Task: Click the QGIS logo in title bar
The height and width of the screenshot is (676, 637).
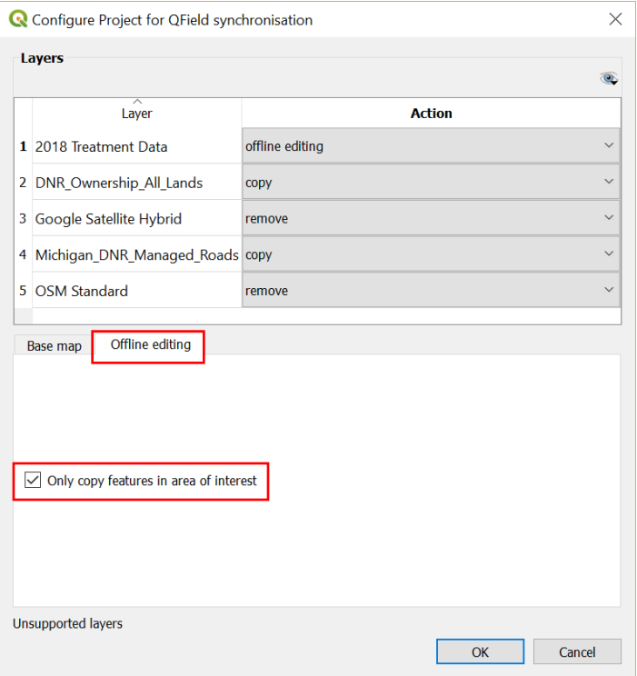Action: 18,19
